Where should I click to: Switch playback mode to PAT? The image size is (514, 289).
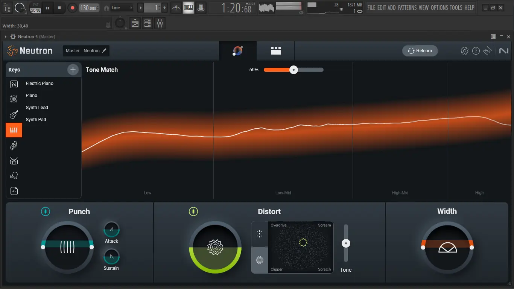(35, 5)
